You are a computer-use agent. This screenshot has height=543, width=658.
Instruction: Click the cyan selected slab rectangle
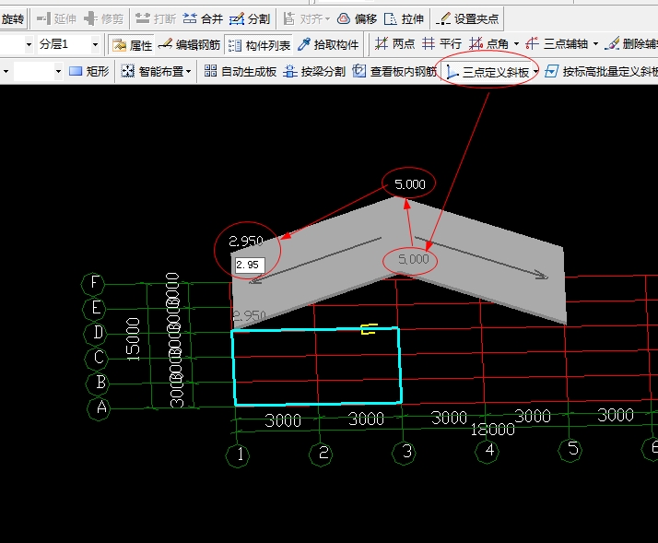click(317, 366)
